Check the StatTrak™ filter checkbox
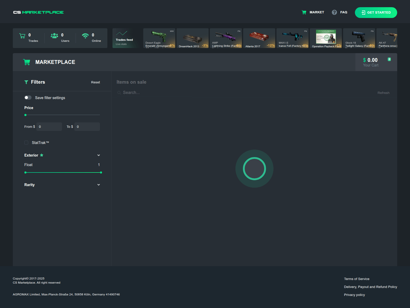This screenshot has height=308, width=410. pos(26,142)
